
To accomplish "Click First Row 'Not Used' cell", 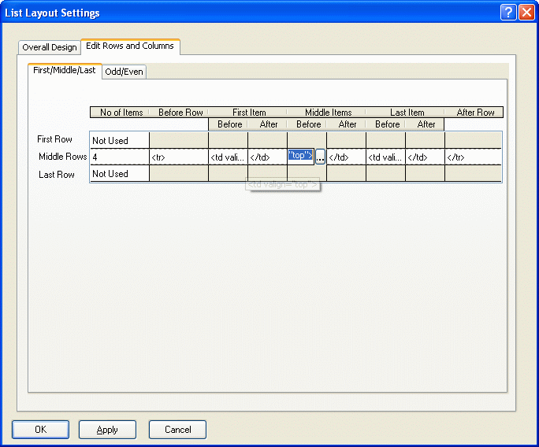I will (x=119, y=141).
